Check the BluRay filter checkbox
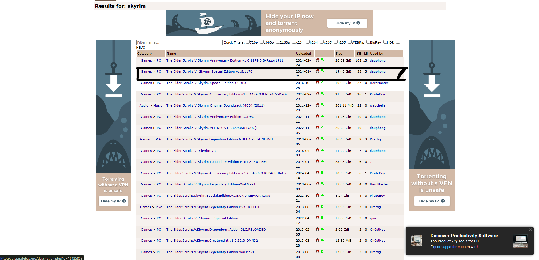This screenshot has height=260, width=539. tap(368, 42)
